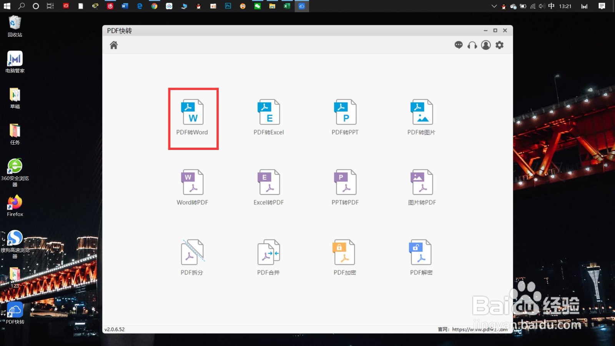Select the 草稿 desktop folder
Viewport: 615px width, 346px height.
point(15,98)
